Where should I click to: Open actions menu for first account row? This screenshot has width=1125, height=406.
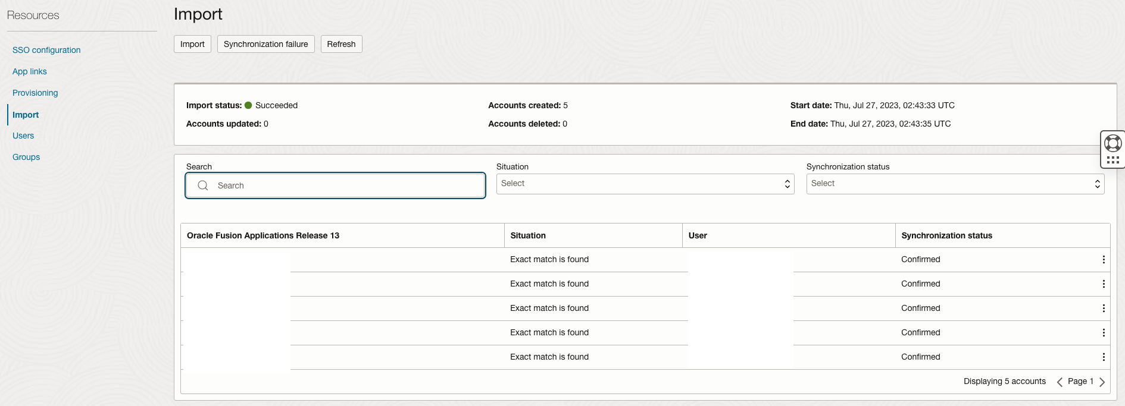[x=1103, y=260]
